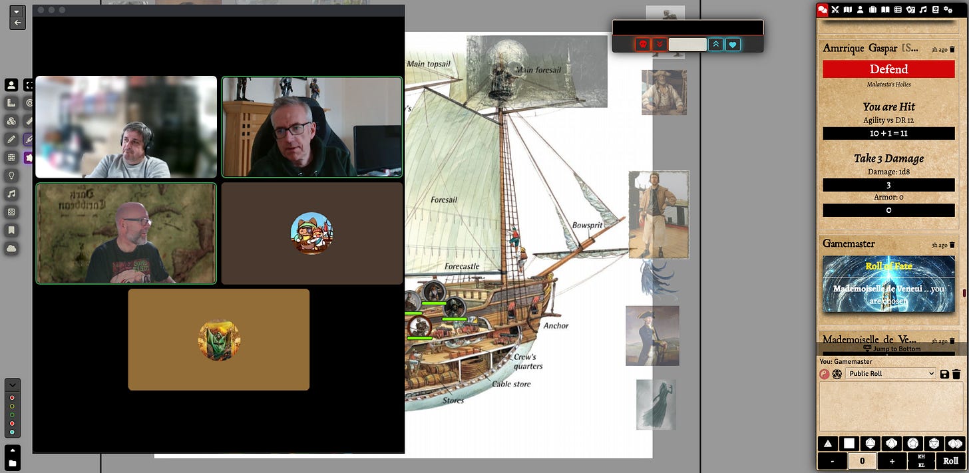Expand the 10 + 1 = 11 roll result

point(888,133)
